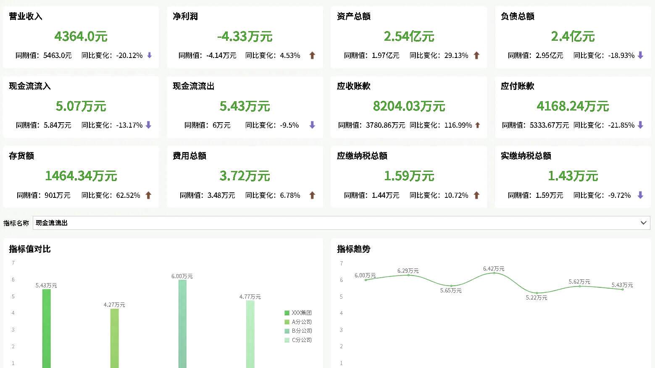Select the 6.00万元 bar for B分公司
This screenshot has width=655, height=368.
click(x=182, y=323)
